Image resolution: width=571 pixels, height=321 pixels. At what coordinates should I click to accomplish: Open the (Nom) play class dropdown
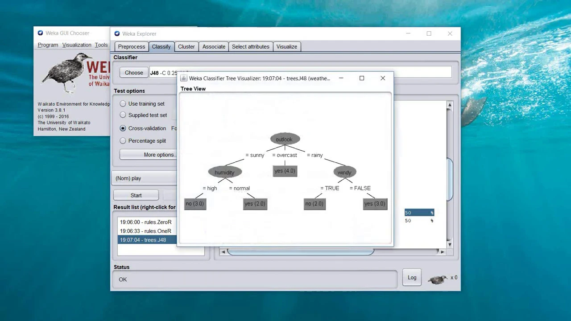coord(145,178)
